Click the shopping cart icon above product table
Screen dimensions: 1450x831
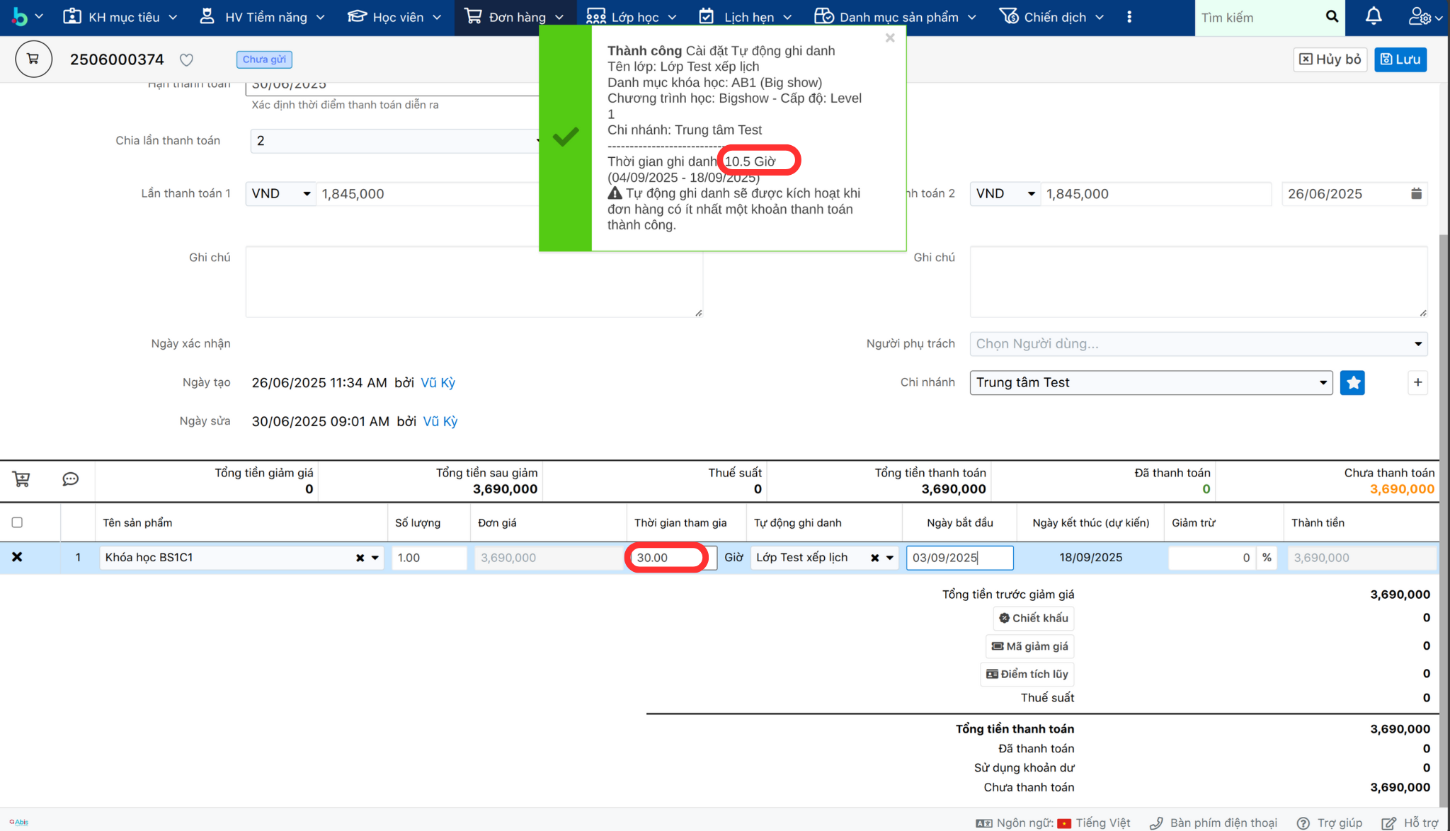click(x=21, y=480)
